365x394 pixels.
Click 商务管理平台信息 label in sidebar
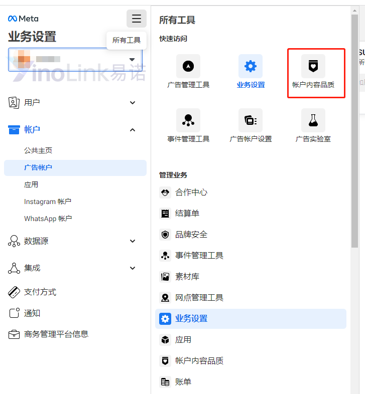click(56, 334)
